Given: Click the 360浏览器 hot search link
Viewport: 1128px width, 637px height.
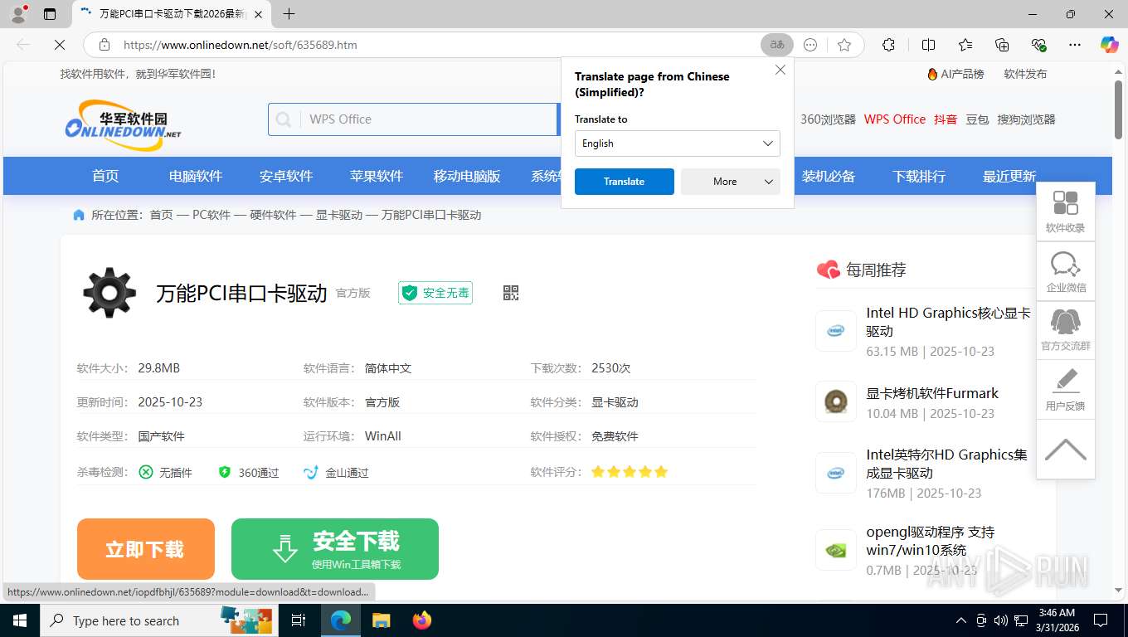Looking at the screenshot, I should click(828, 119).
